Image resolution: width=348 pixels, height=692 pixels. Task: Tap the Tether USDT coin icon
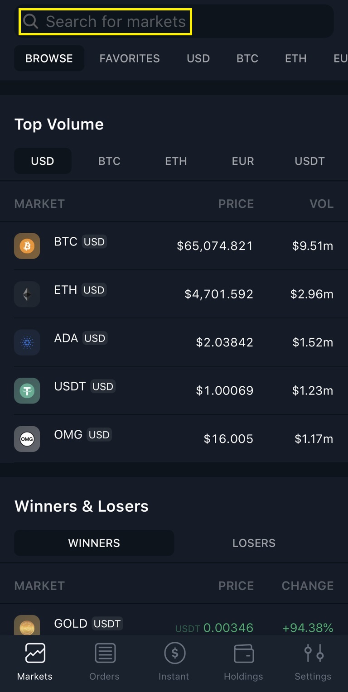(x=27, y=390)
